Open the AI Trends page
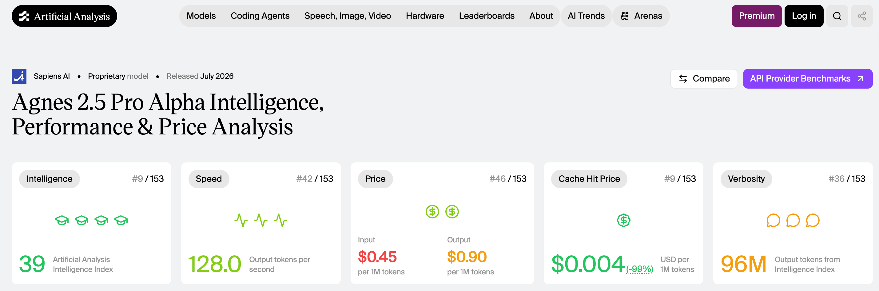Viewport: 879px width, 291px height. click(586, 16)
